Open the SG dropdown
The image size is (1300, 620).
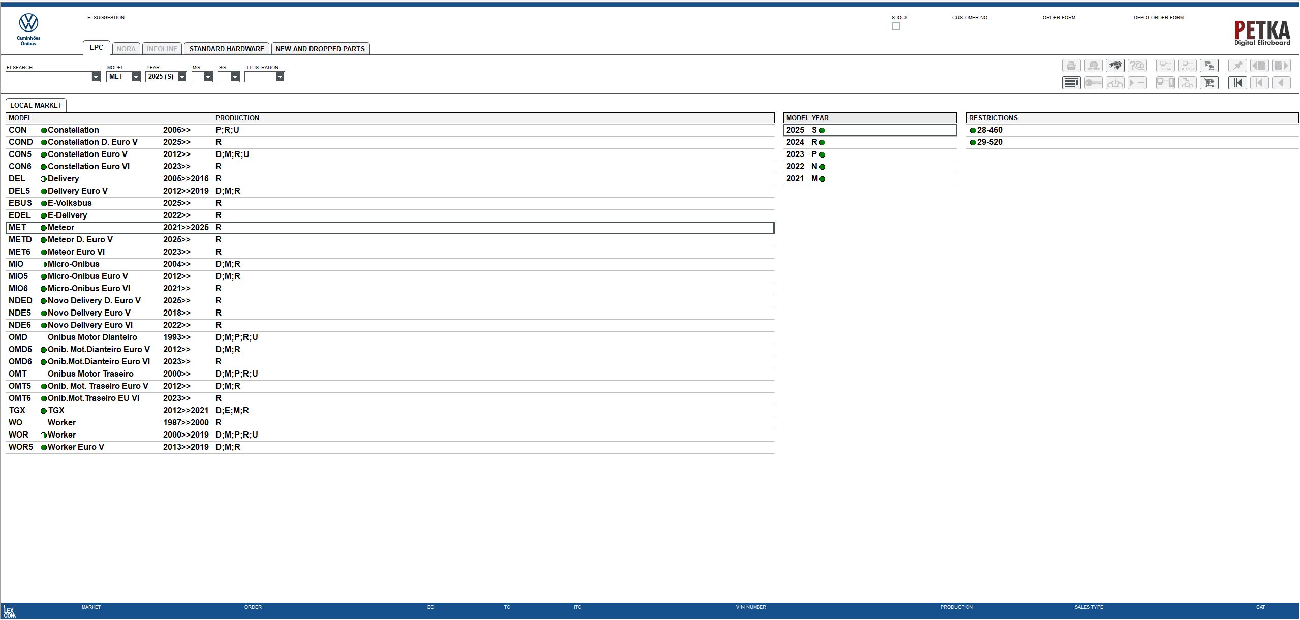coord(235,77)
